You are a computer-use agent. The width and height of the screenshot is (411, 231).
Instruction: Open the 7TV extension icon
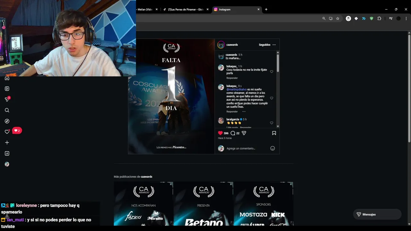[x=364, y=19]
